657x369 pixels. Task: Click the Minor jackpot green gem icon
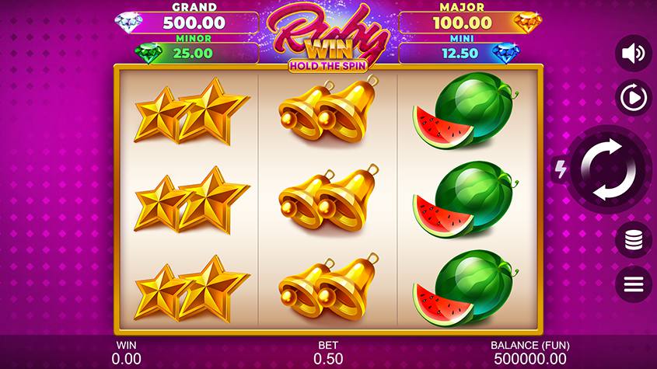pyautogui.click(x=149, y=54)
